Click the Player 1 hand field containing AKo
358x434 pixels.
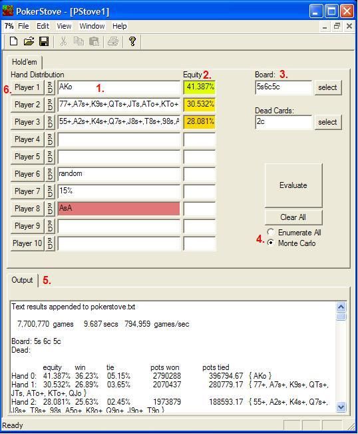[x=119, y=87]
